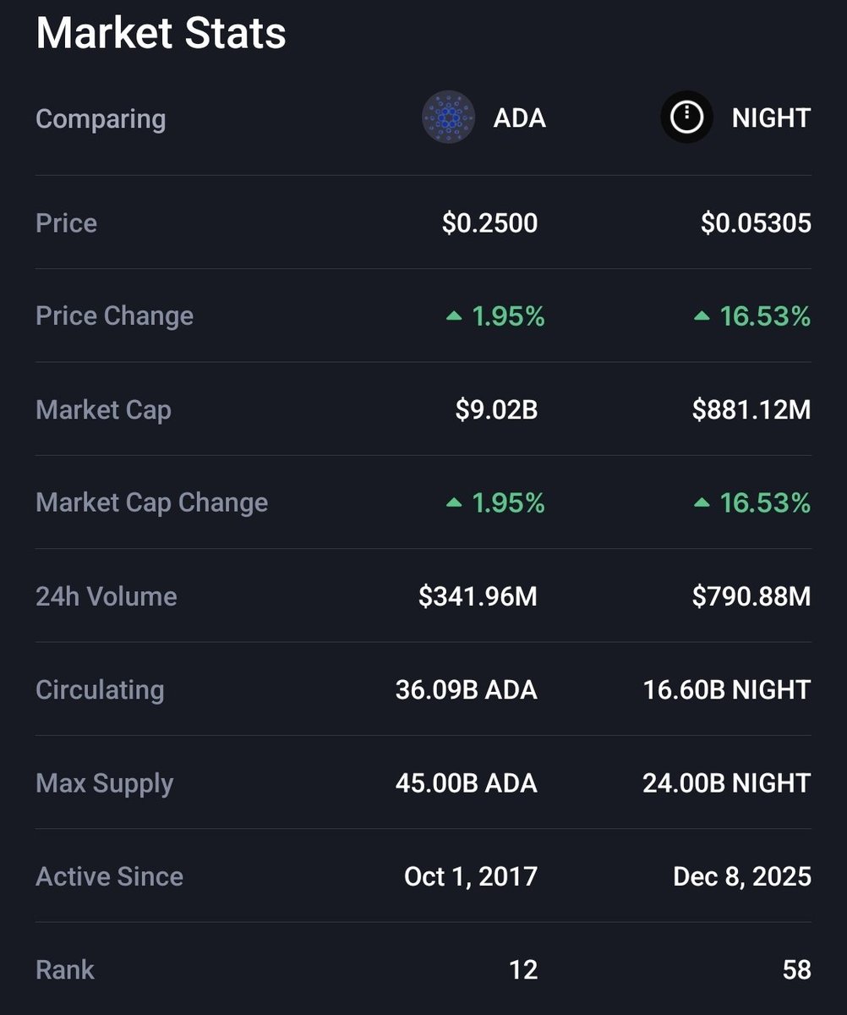Click the NIGHT token logo icon
The width and height of the screenshot is (847, 1015).
[686, 118]
